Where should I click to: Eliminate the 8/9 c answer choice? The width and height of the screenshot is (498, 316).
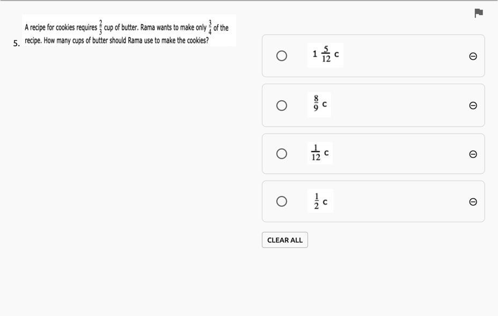[x=473, y=106]
